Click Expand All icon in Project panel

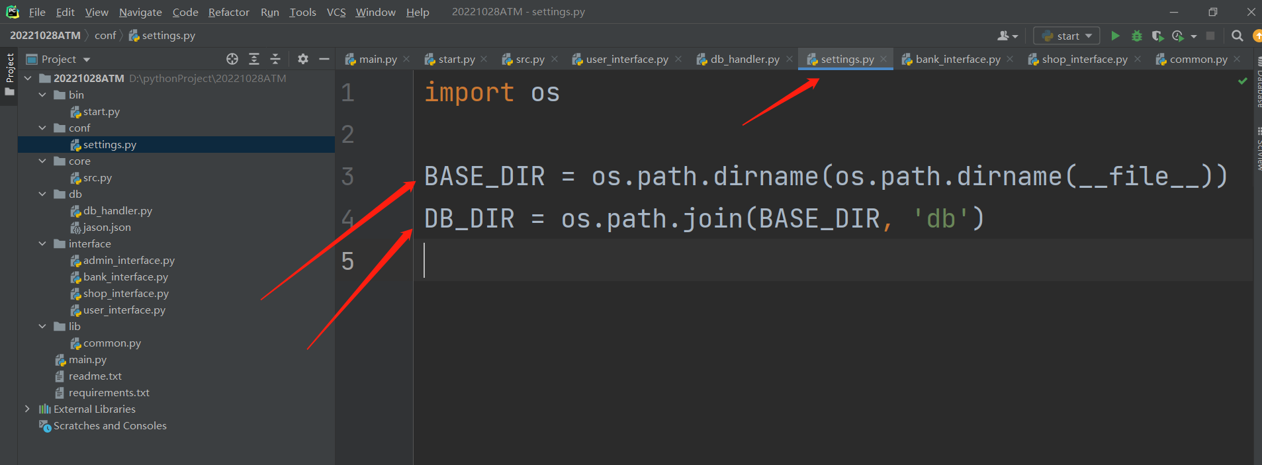pyautogui.click(x=254, y=59)
